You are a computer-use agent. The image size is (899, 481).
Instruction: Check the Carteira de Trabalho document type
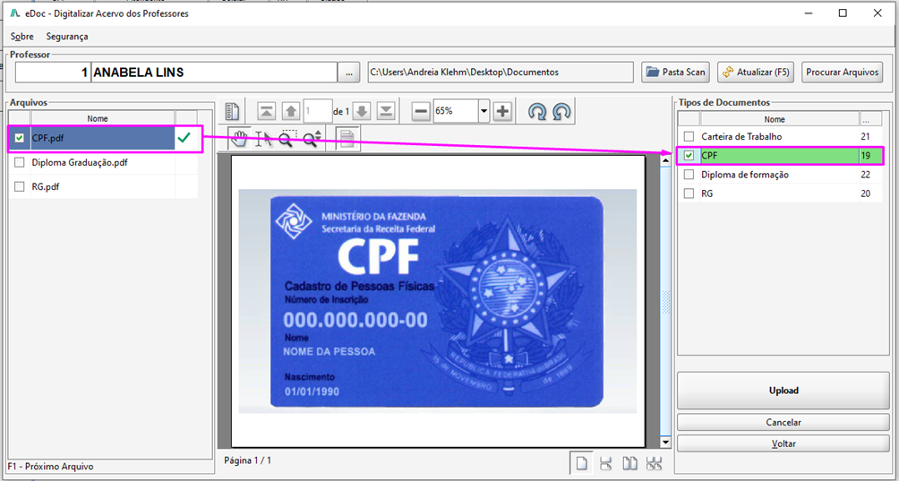[x=689, y=136]
